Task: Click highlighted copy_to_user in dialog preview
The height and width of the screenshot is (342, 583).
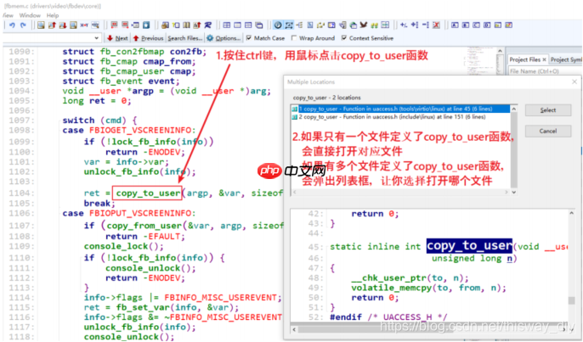Action: [469, 246]
